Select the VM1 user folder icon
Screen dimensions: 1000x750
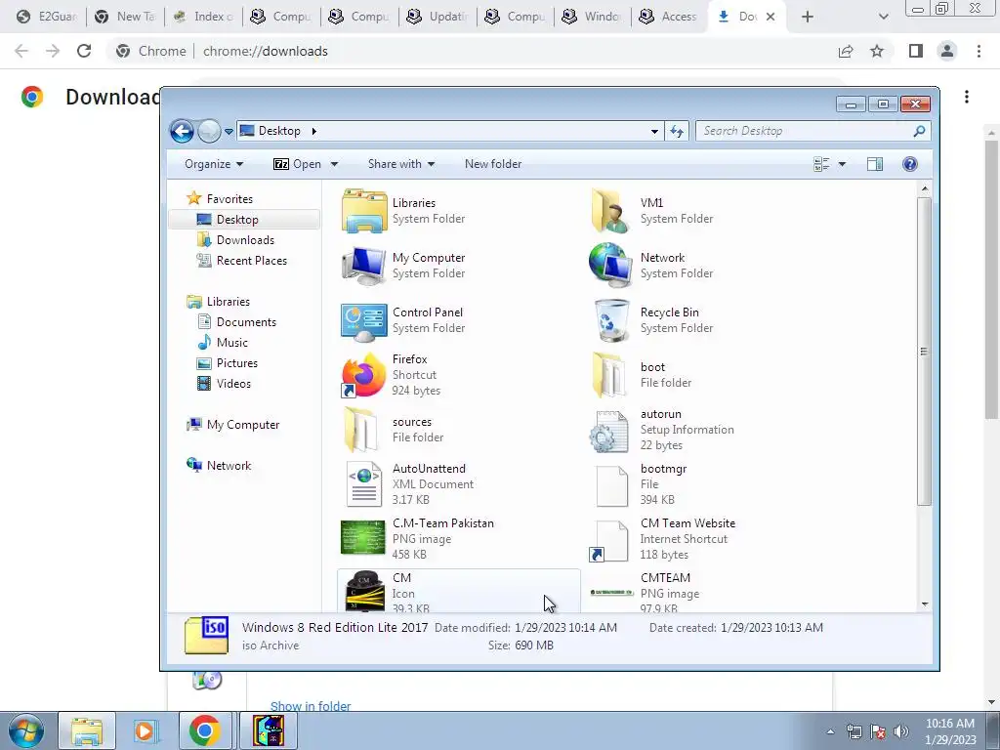tap(611, 211)
